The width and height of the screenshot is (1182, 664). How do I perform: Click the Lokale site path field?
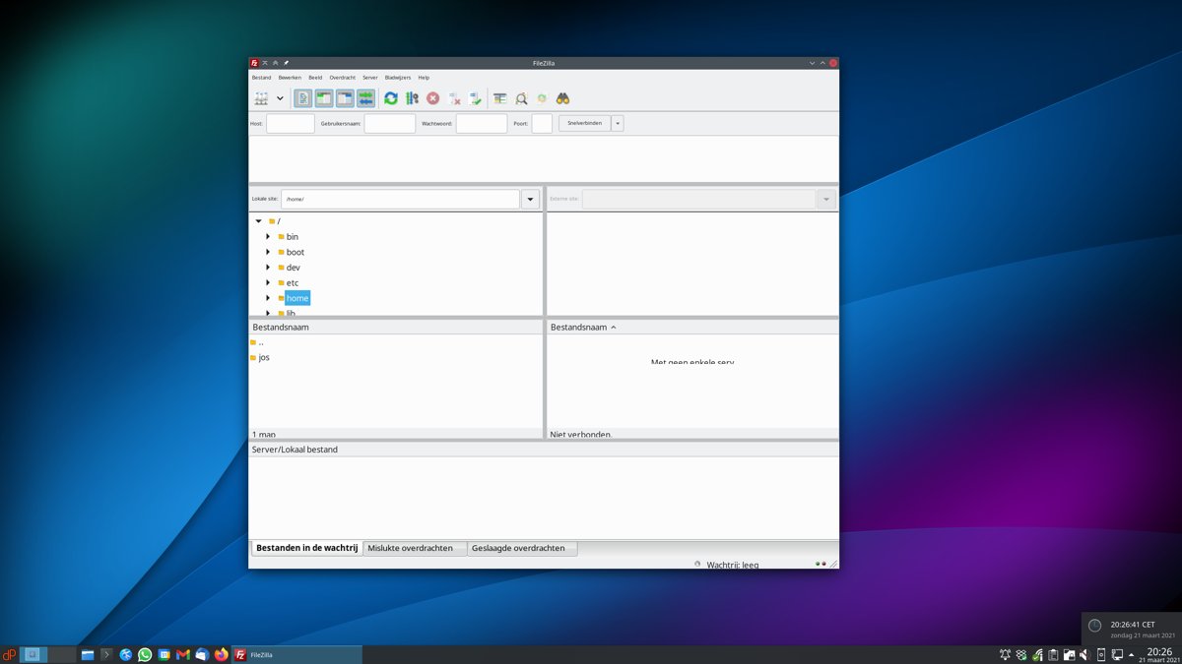tap(400, 199)
